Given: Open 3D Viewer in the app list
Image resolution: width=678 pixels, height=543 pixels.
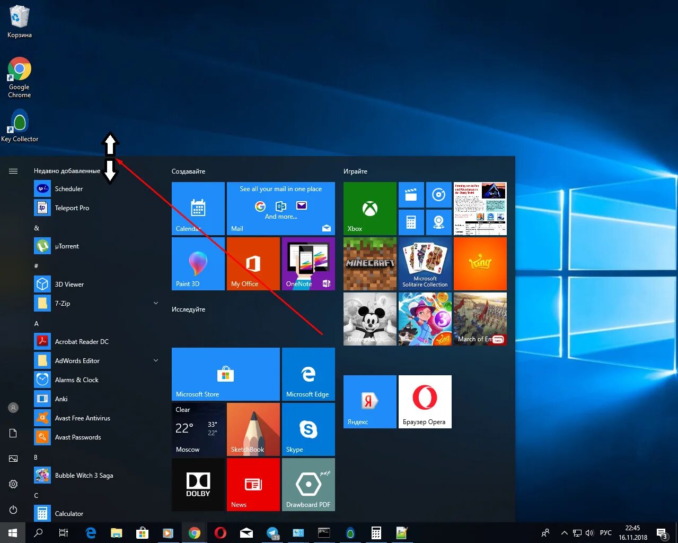Looking at the screenshot, I should pyautogui.click(x=97, y=284).
